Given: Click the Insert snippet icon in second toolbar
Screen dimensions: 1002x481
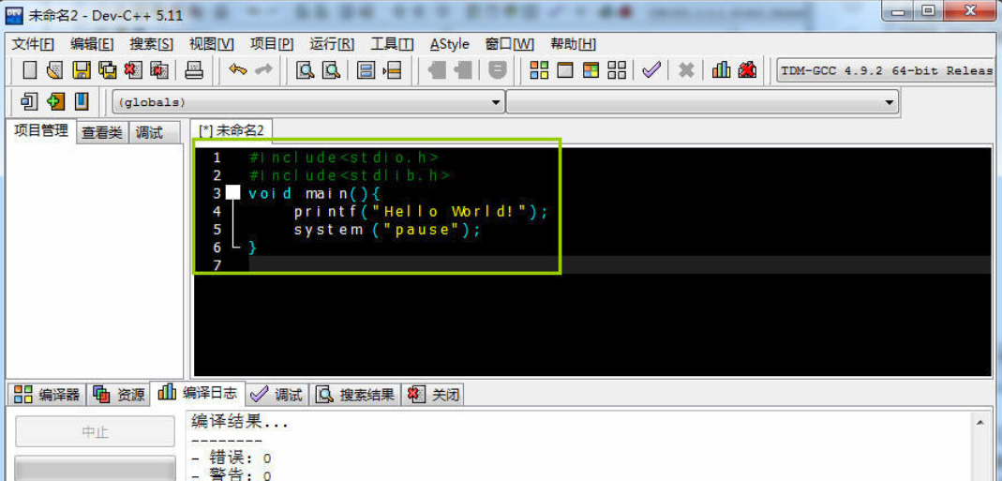Looking at the screenshot, I should (x=29, y=101).
